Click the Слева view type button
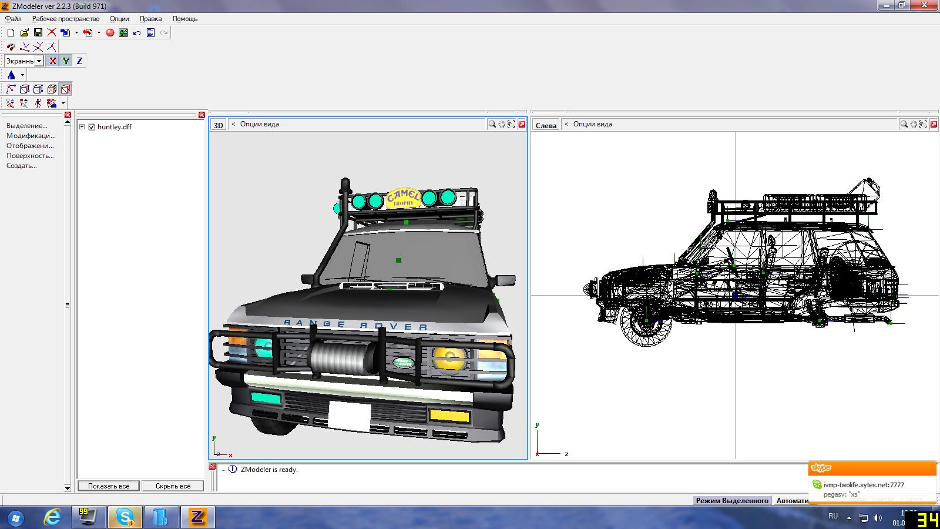 (x=546, y=125)
